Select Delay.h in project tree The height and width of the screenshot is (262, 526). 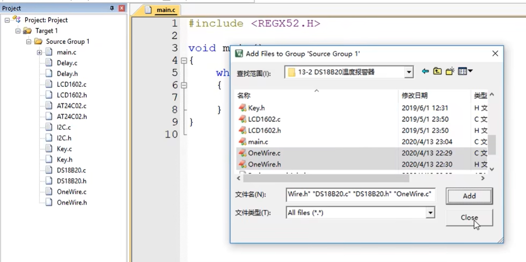[67, 74]
